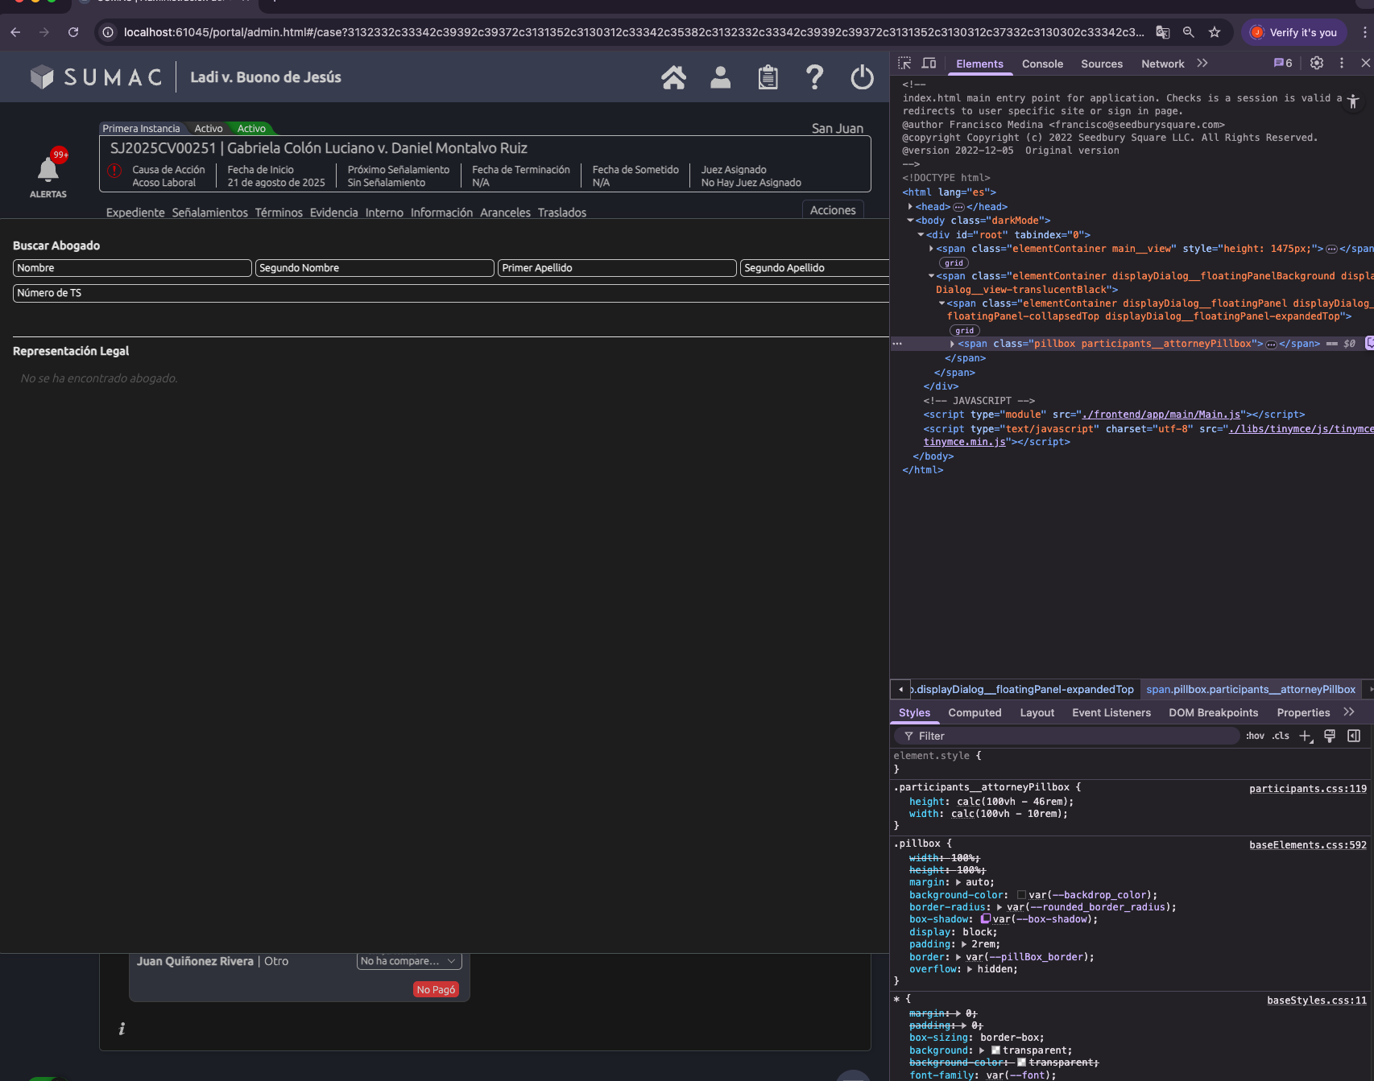The width and height of the screenshot is (1374, 1081).
Task: Open the user profile icon
Action: point(720,77)
